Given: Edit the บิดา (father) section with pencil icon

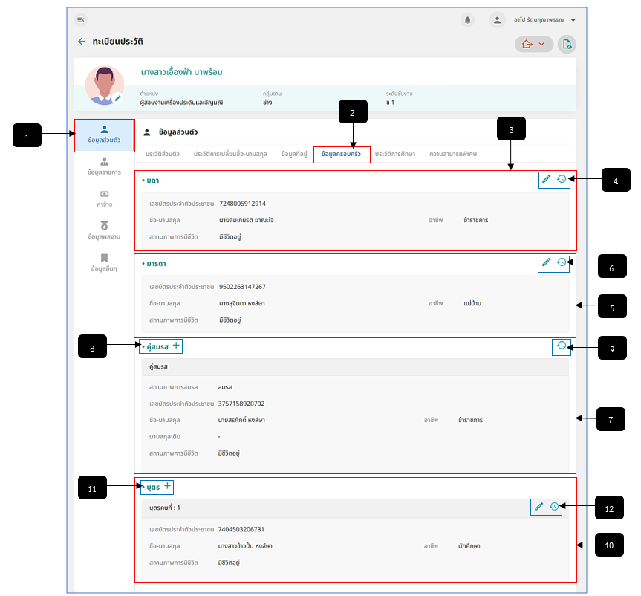Looking at the screenshot, I should click(x=546, y=179).
